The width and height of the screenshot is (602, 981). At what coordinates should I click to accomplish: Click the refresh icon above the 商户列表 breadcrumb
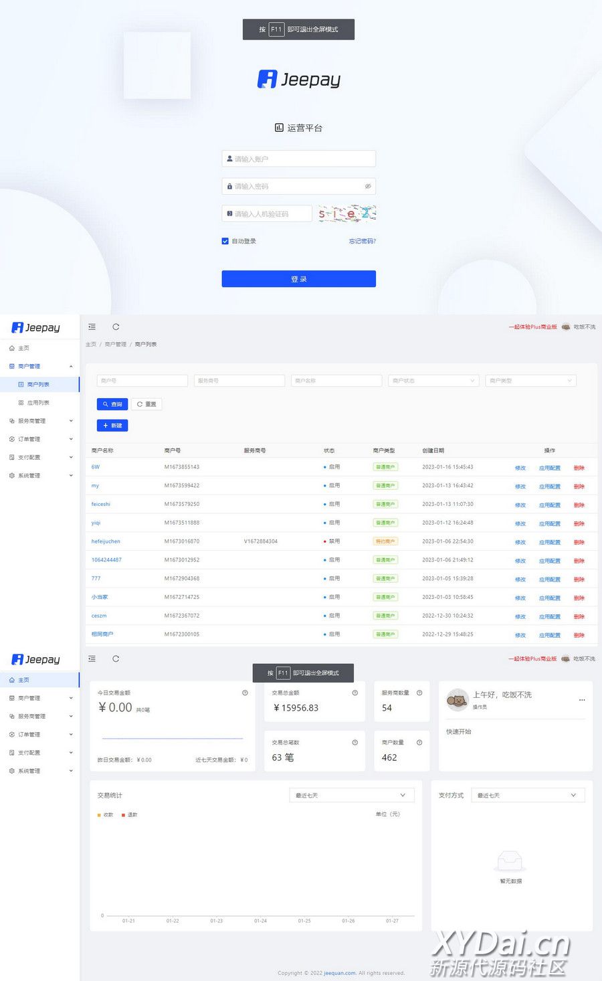coord(116,327)
